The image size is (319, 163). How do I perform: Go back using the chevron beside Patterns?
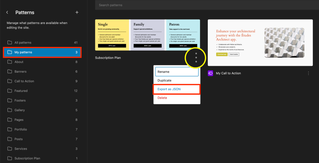coord(7,12)
